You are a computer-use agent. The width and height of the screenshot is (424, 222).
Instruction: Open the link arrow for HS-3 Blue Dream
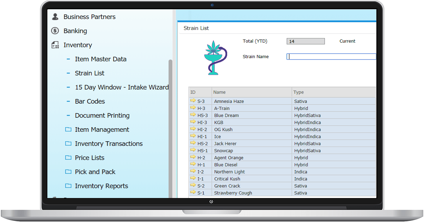click(193, 115)
